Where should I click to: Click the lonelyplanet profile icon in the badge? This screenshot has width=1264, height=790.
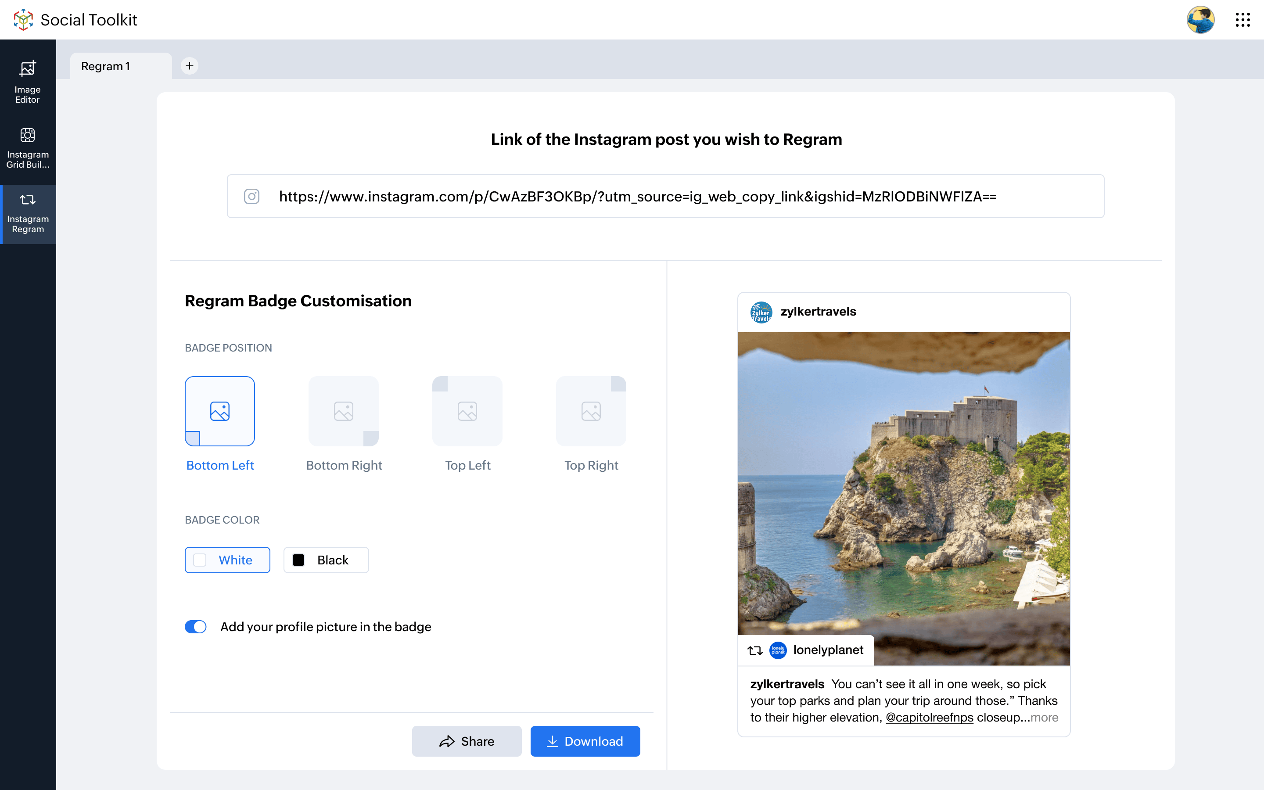point(778,650)
